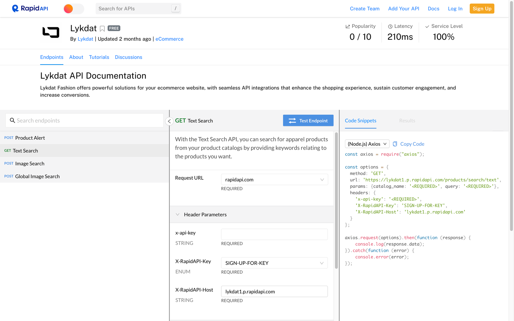Click the endpoint URL string in the code

pyautogui.click(x=431, y=180)
